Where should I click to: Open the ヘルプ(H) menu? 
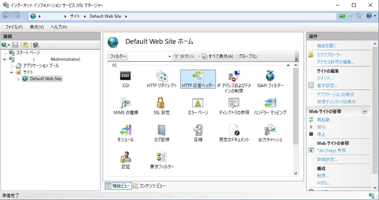click(59, 27)
